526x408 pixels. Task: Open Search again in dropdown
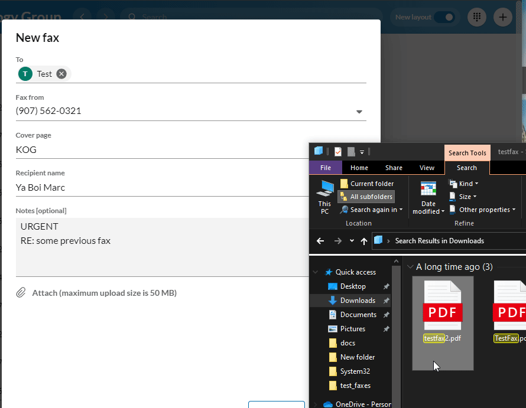coord(371,210)
